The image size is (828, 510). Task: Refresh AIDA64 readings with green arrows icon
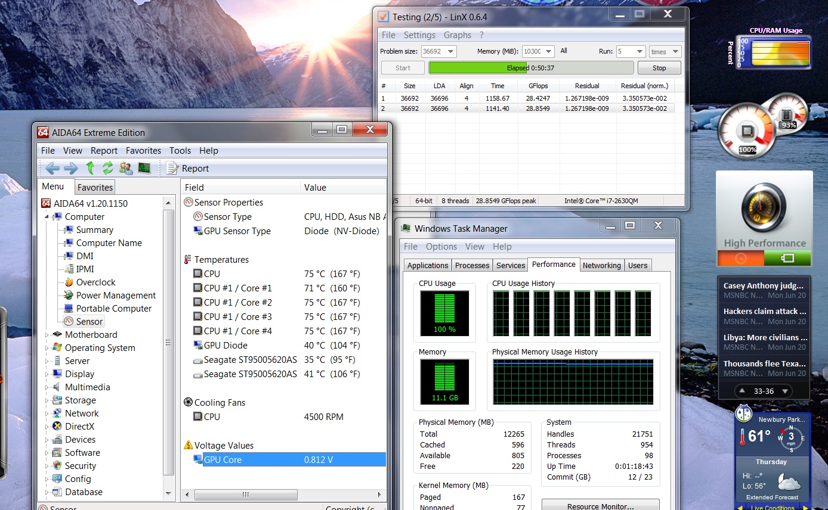pyautogui.click(x=107, y=168)
